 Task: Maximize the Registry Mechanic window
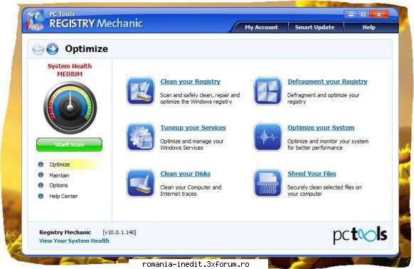(x=363, y=14)
